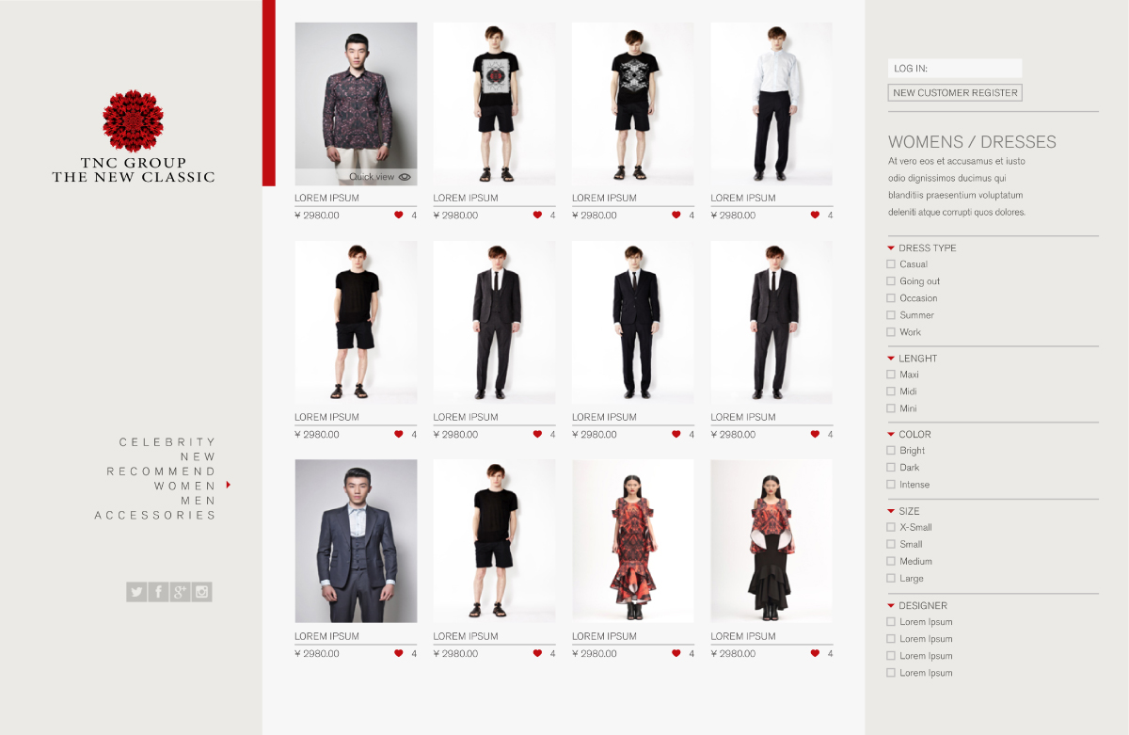Viewport: 1129px width, 735px height.
Task: Open the red ruffled dress thumbnail
Action: 633,541
